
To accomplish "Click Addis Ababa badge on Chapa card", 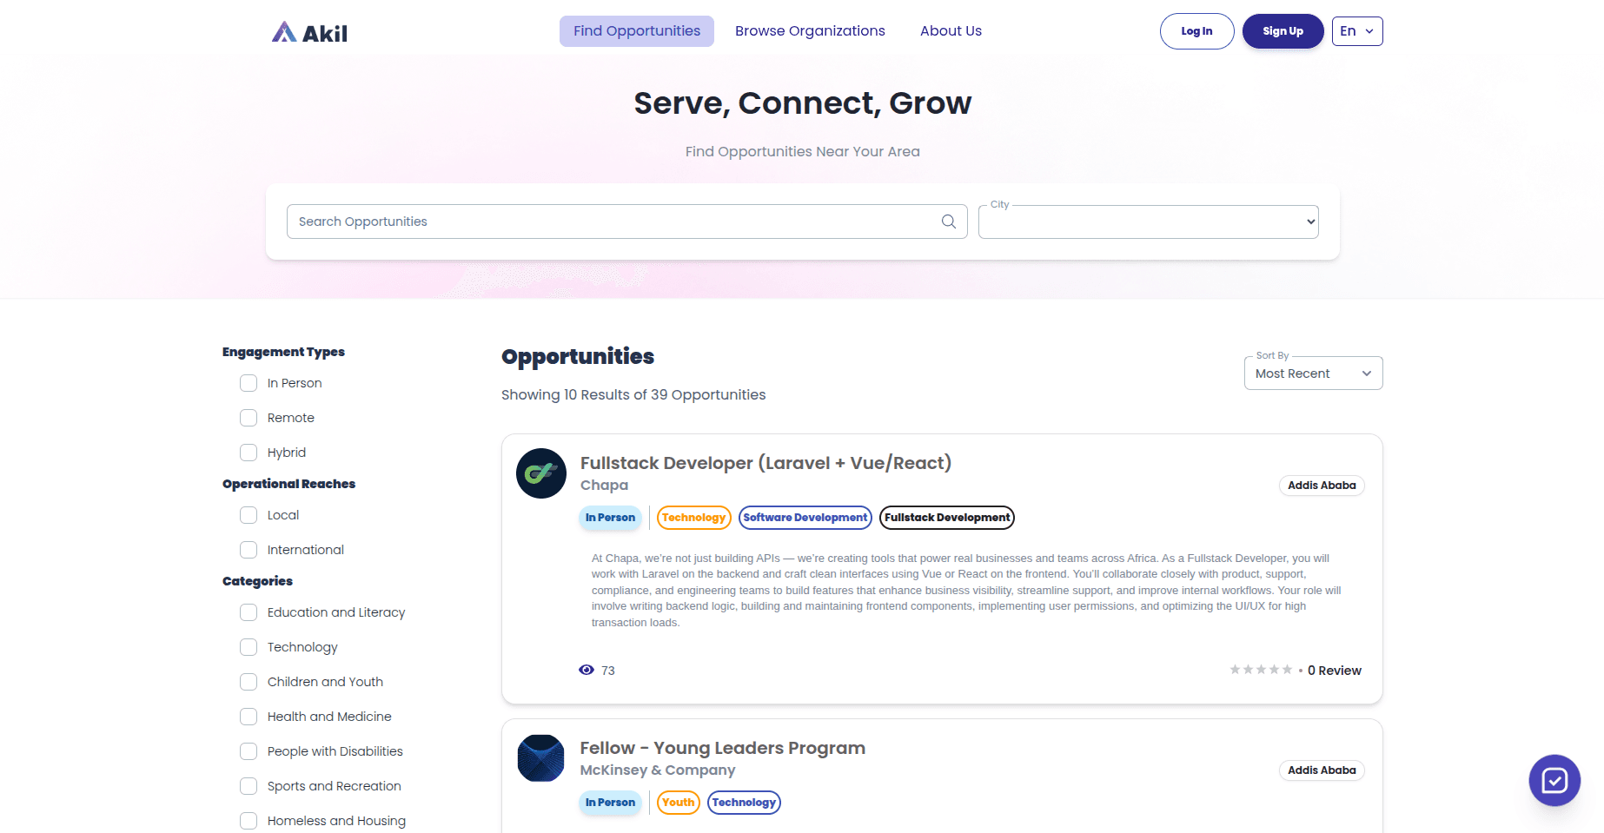I will point(1322,486).
